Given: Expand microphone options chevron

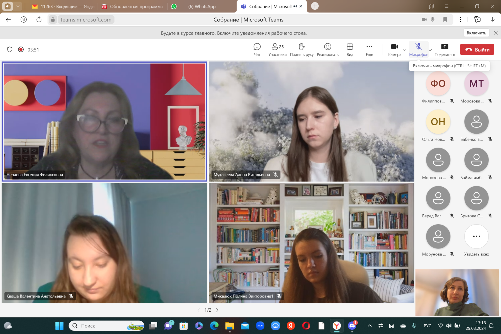Looking at the screenshot, I should tap(430, 50).
